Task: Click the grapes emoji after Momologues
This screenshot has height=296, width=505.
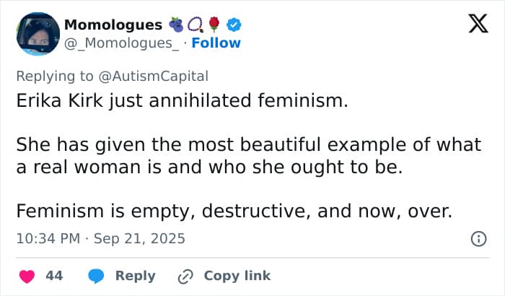Action: pyautogui.click(x=176, y=25)
